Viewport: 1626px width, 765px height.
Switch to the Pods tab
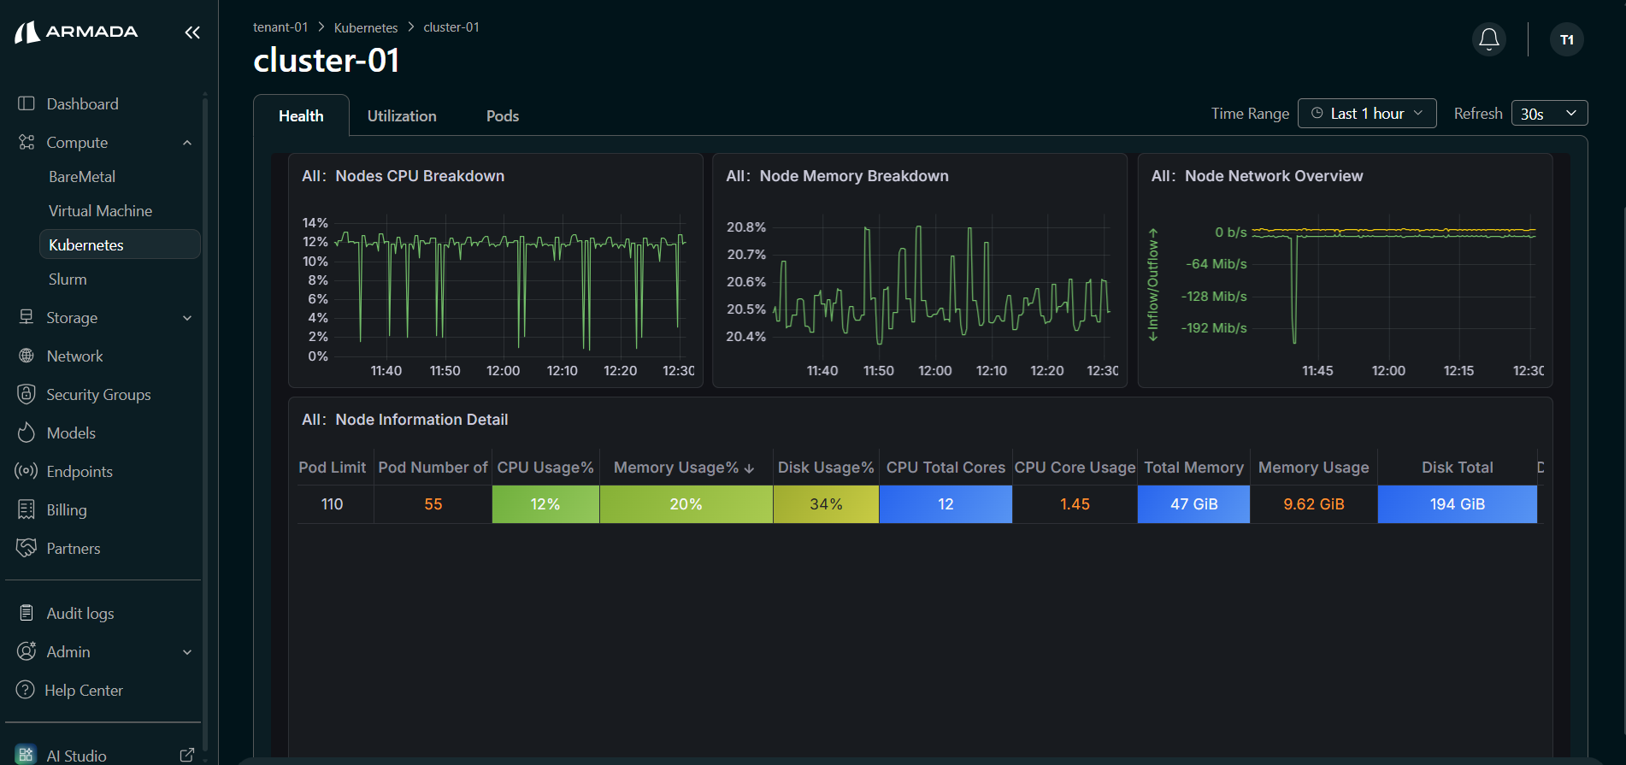503,115
